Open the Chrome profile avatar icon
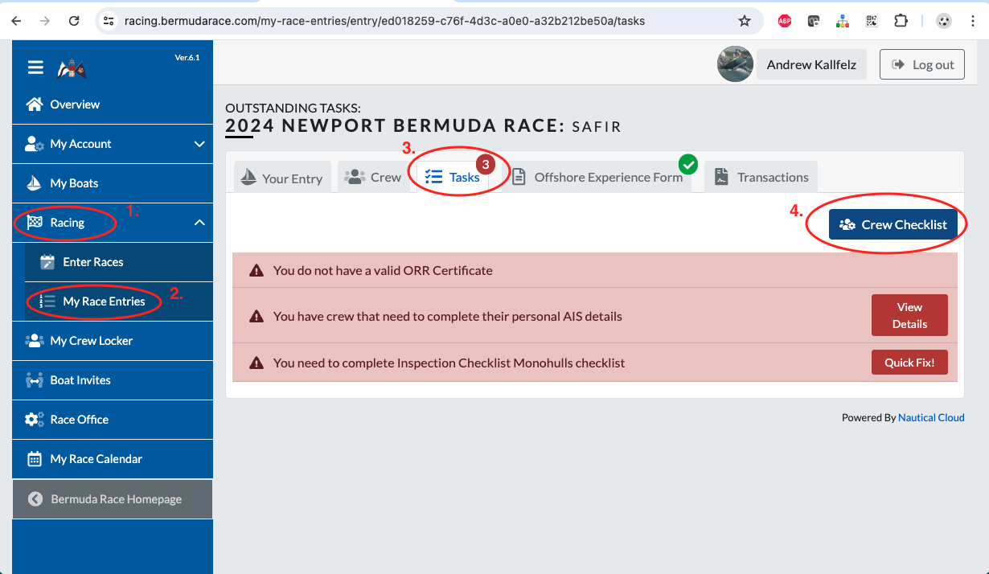The width and height of the screenshot is (989, 574). pyautogui.click(x=945, y=21)
